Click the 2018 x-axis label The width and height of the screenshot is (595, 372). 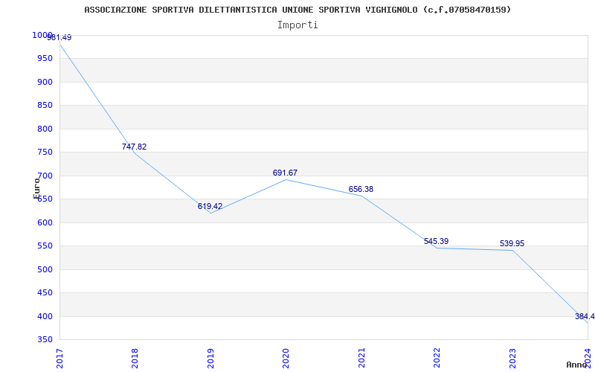[x=135, y=359]
